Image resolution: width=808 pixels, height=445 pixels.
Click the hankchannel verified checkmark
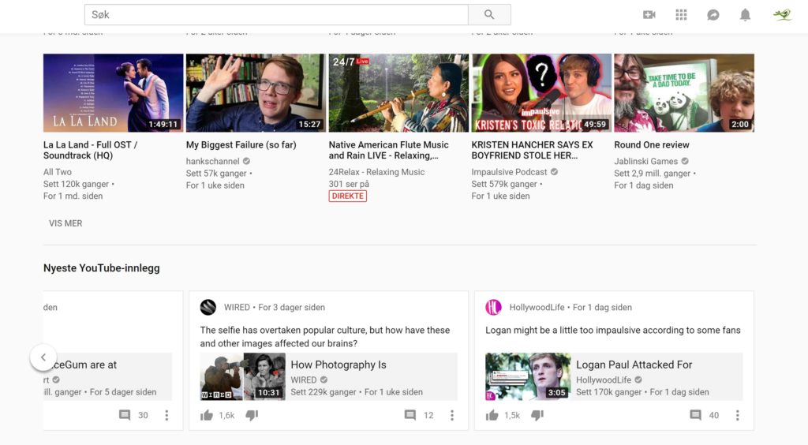pos(246,161)
